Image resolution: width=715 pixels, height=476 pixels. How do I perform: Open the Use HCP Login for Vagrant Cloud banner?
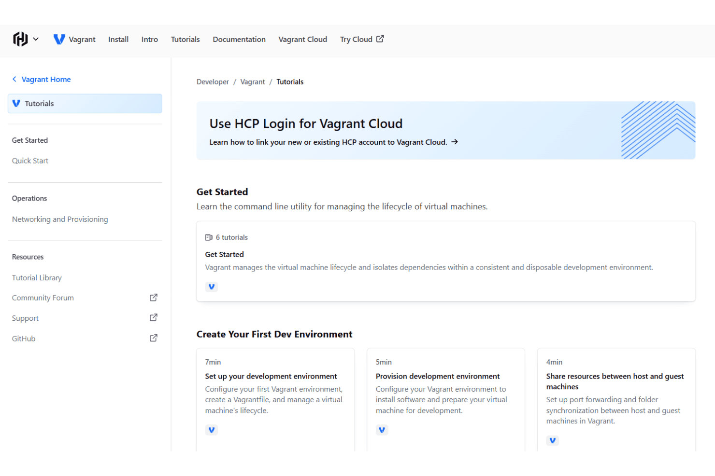[446, 130]
